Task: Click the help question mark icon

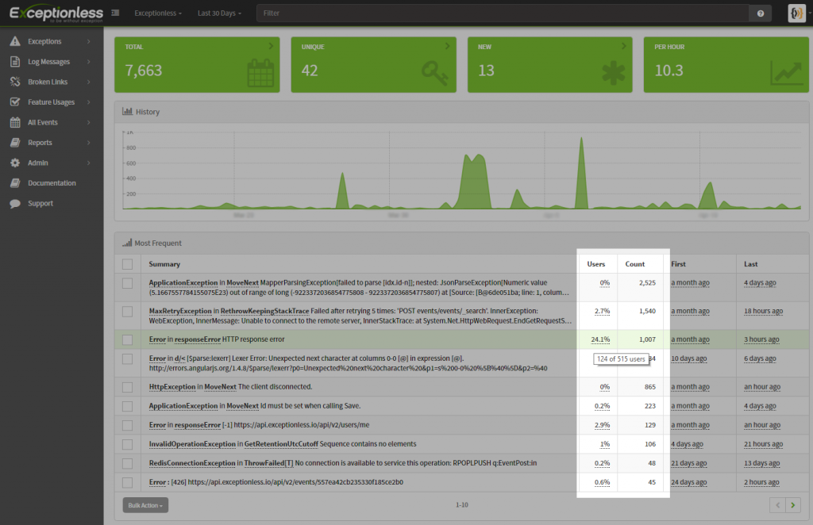Action: [761, 13]
